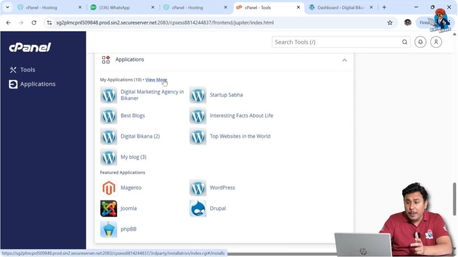Click the cPanel logo in sidebar
The width and height of the screenshot is (458, 257).
tap(30, 47)
